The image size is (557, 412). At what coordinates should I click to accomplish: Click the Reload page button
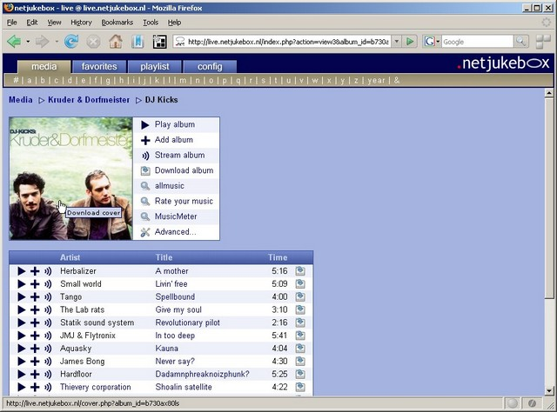(x=71, y=42)
